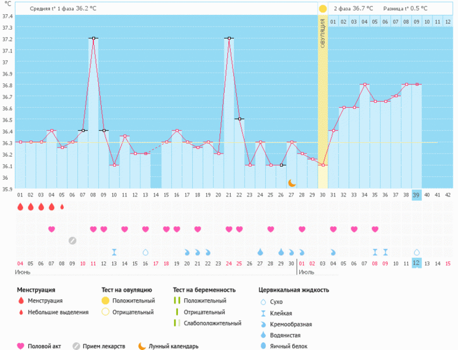Click the small spotting drop on cycle day 5

[x=62, y=207]
